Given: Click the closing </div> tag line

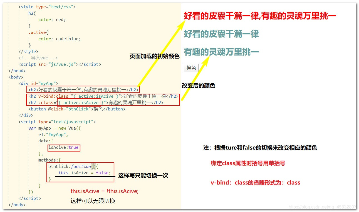Looking at the screenshot, I should point(26,115).
